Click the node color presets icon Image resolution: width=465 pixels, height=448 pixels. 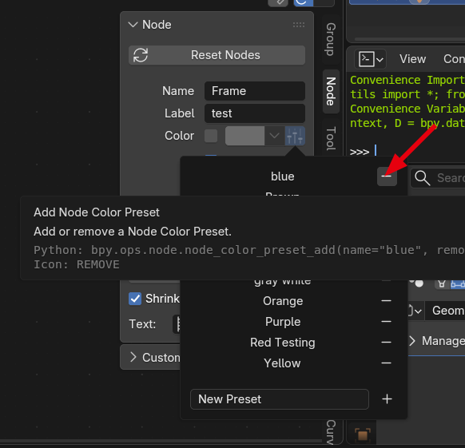[x=295, y=136]
